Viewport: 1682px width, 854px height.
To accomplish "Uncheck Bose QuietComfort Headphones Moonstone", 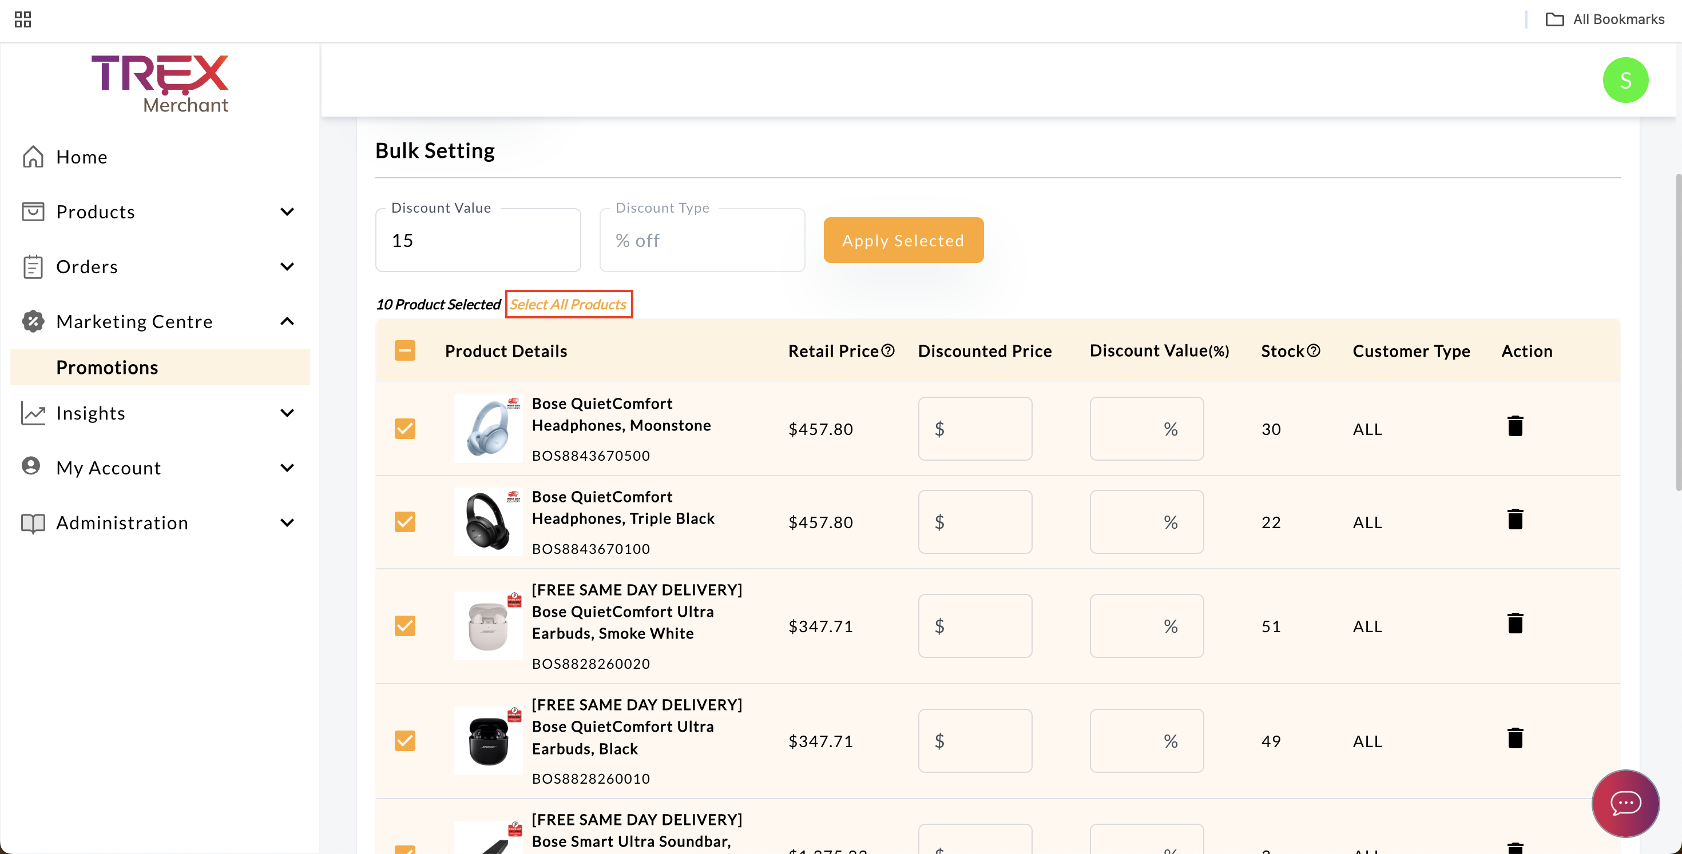I will click(405, 429).
